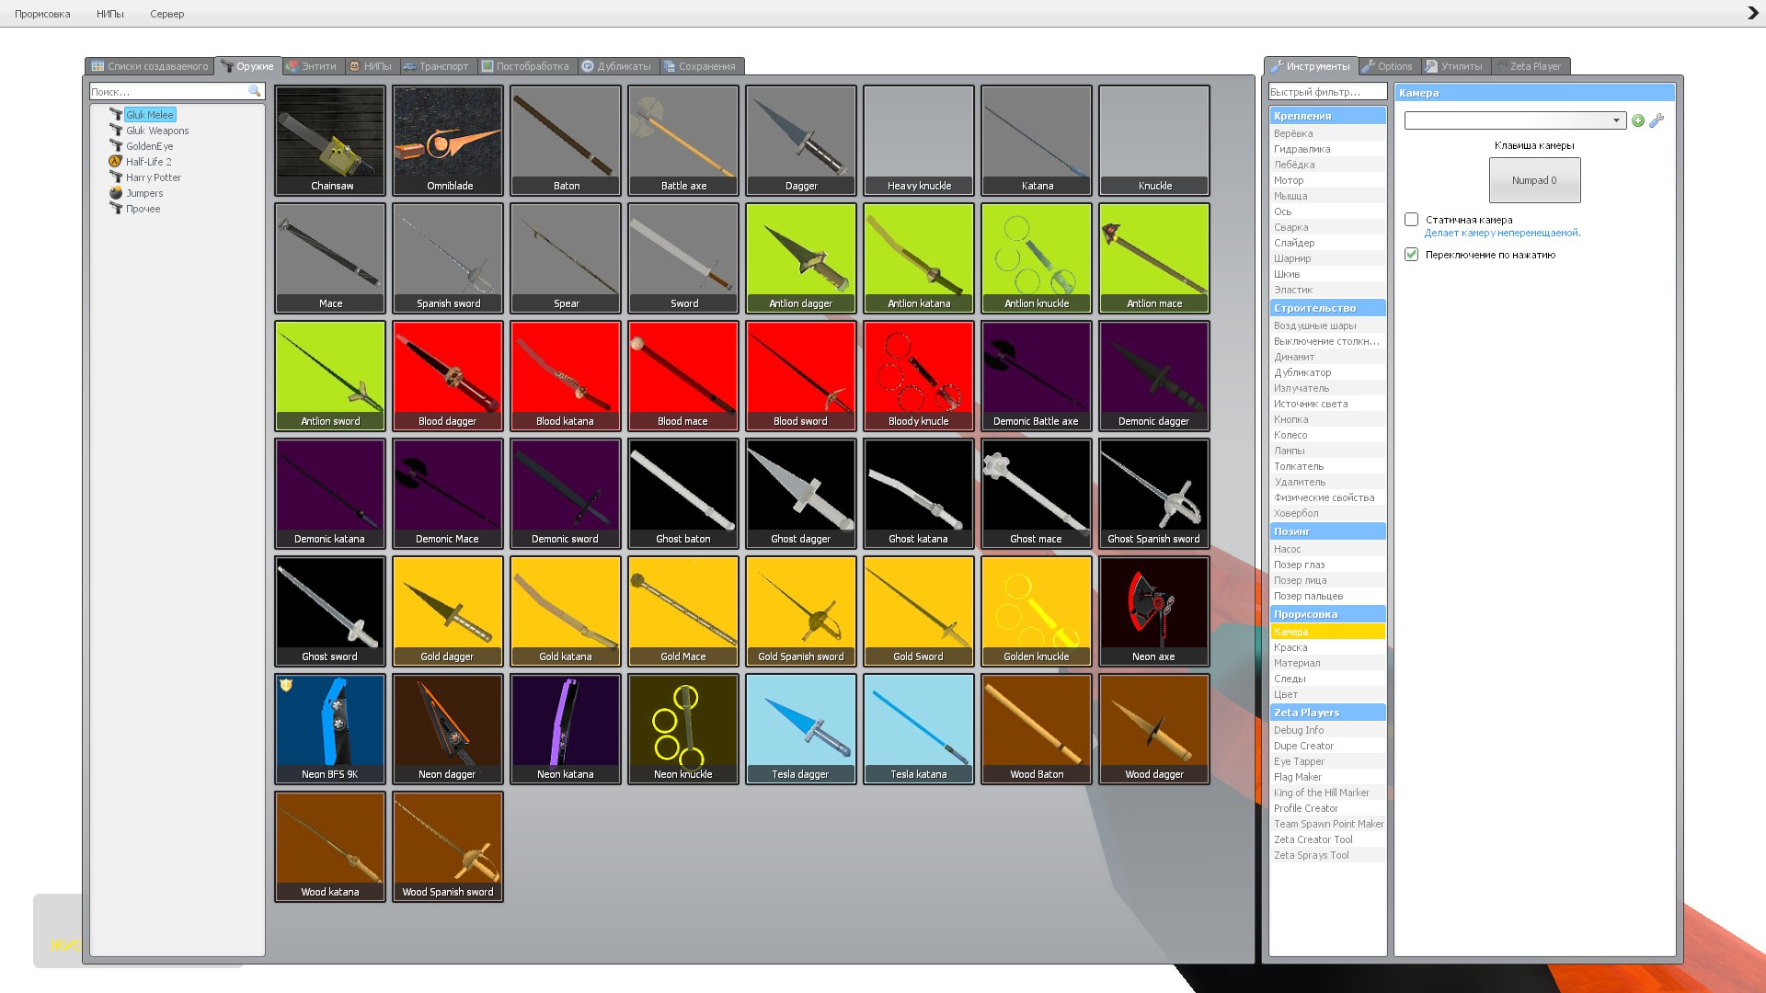Image resolution: width=1766 pixels, height=993 pixels.
Task: Open the Zeta Player tab
Action: [x=1530, y=66]
